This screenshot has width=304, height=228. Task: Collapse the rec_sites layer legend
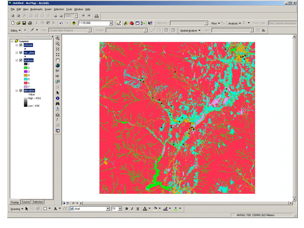coord(17,53)
